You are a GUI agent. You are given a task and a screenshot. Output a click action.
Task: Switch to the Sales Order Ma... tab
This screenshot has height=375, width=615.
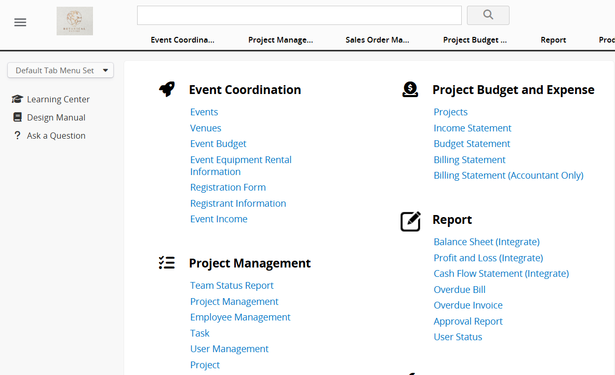click(377, 40)
